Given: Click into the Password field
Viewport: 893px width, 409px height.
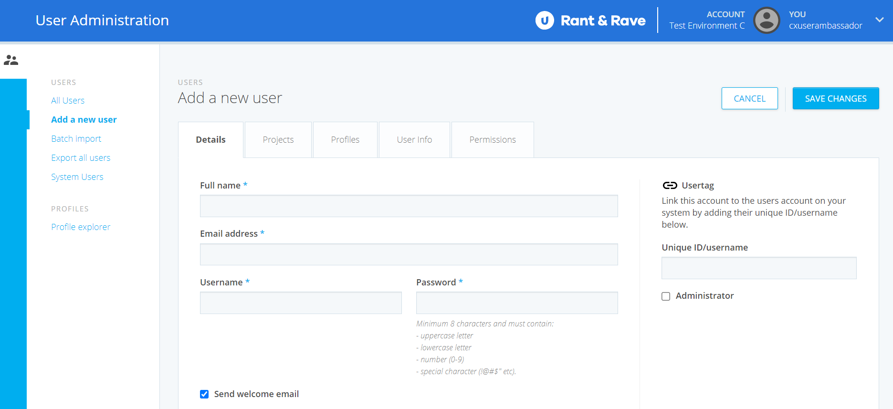Looking at the screenshot, I should tap(516, 303).
